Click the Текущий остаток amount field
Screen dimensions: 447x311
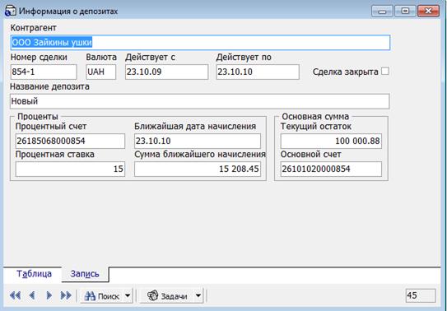pos(331,141)
